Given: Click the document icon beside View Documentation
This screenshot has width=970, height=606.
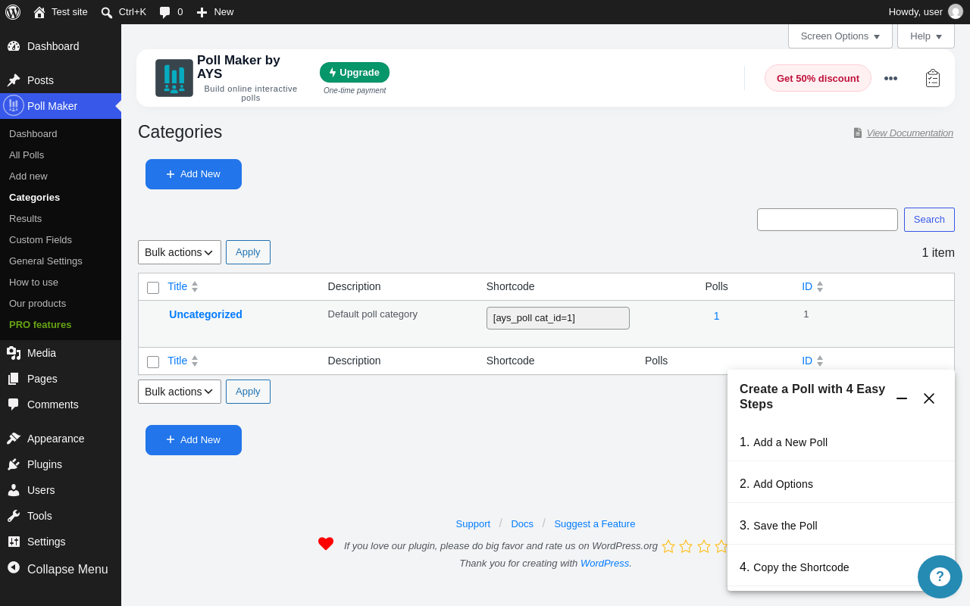Looking at the screenshot, I should [x=858, y=133].
